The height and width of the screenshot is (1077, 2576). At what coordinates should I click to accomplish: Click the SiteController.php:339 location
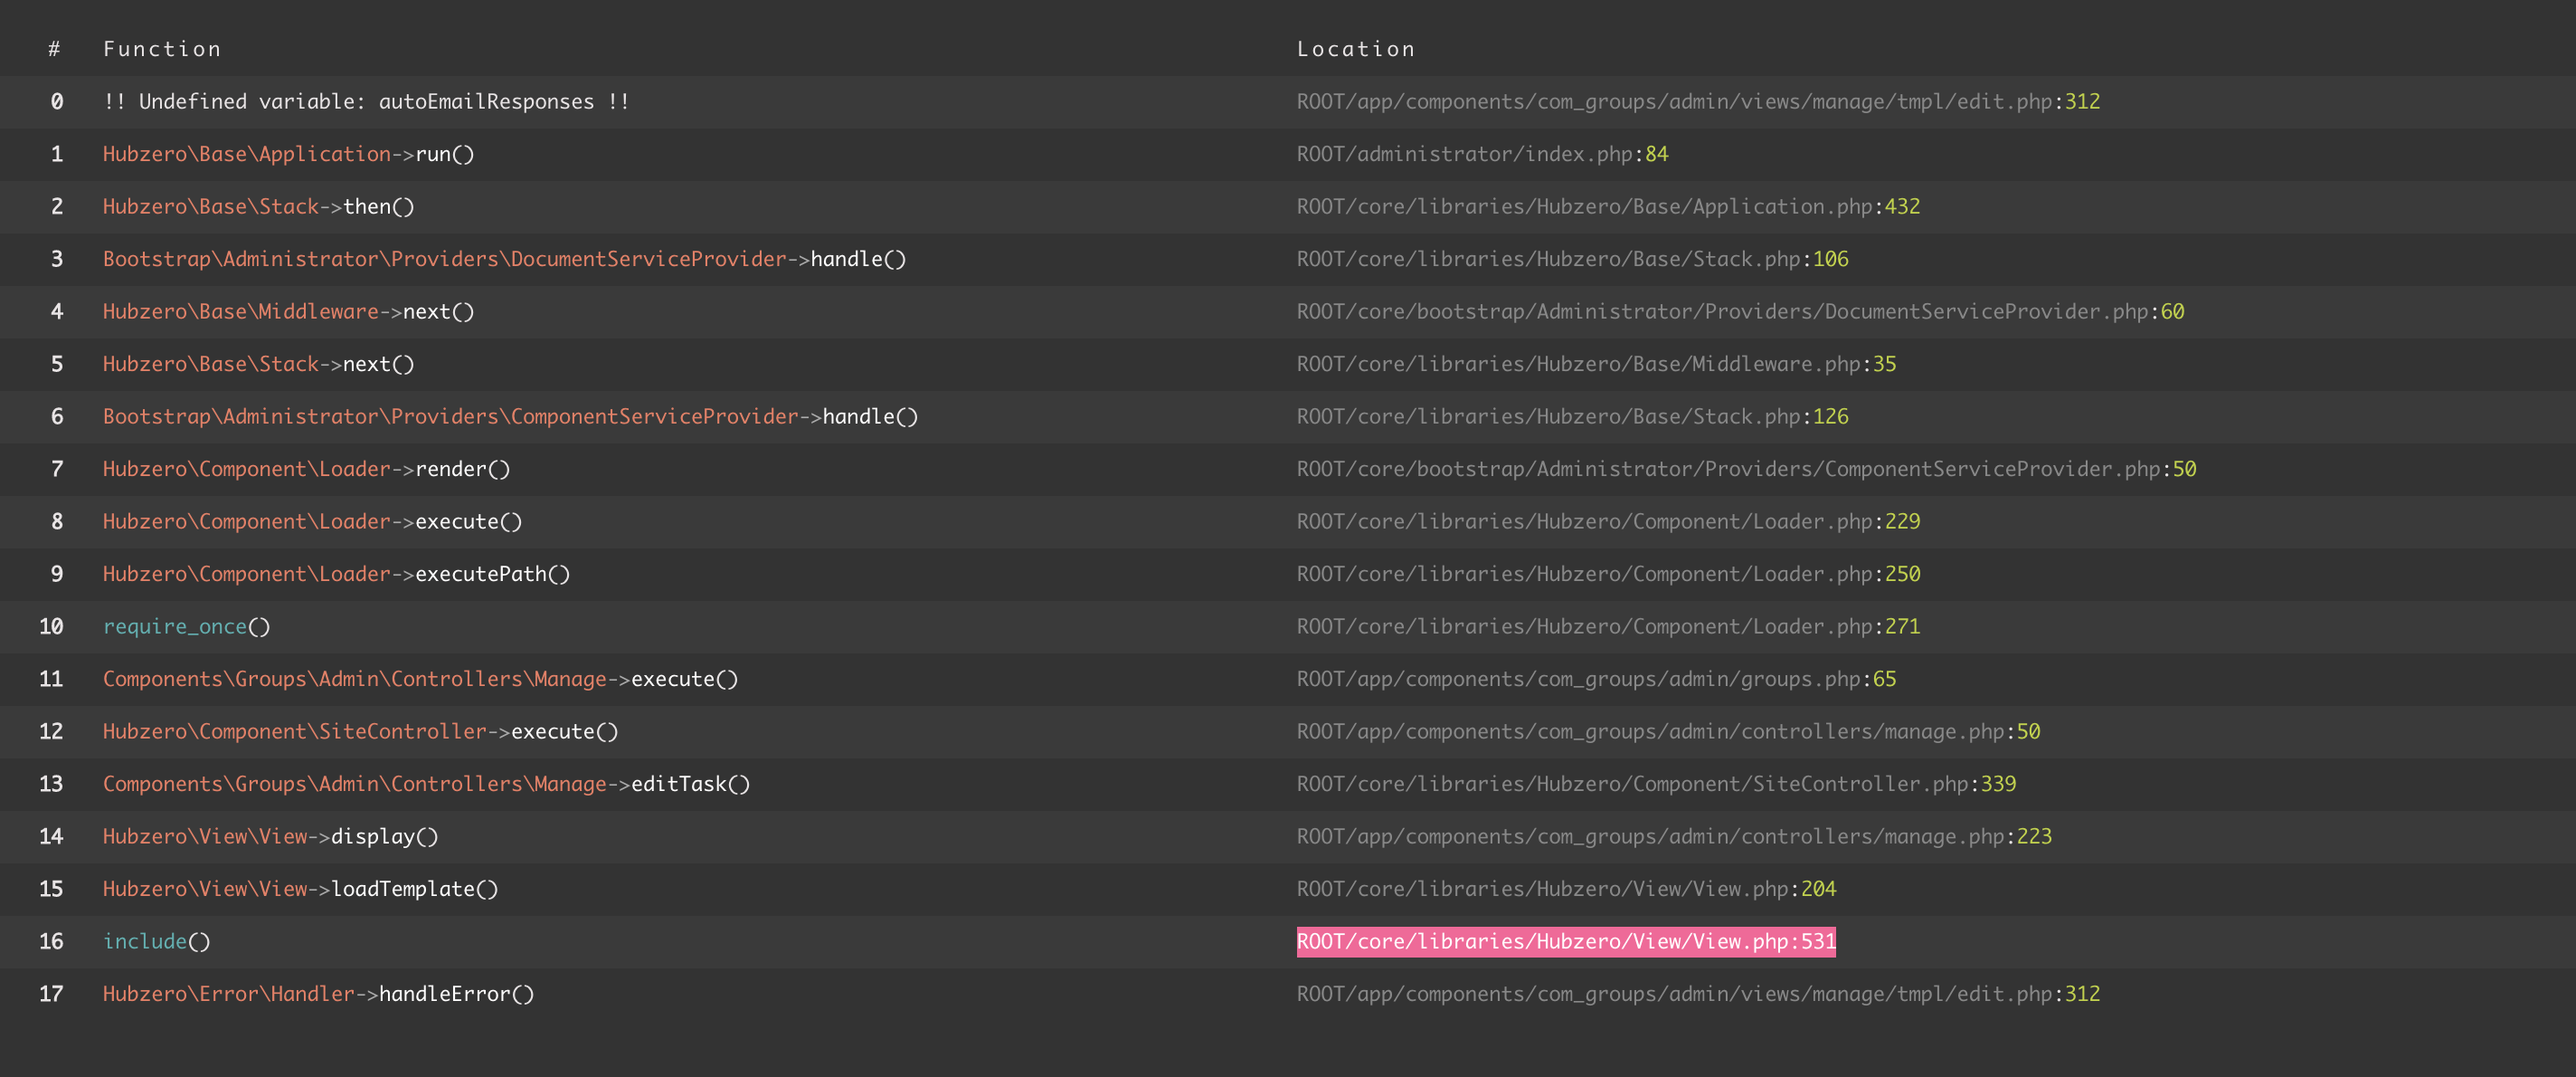tap(1655, 784)
